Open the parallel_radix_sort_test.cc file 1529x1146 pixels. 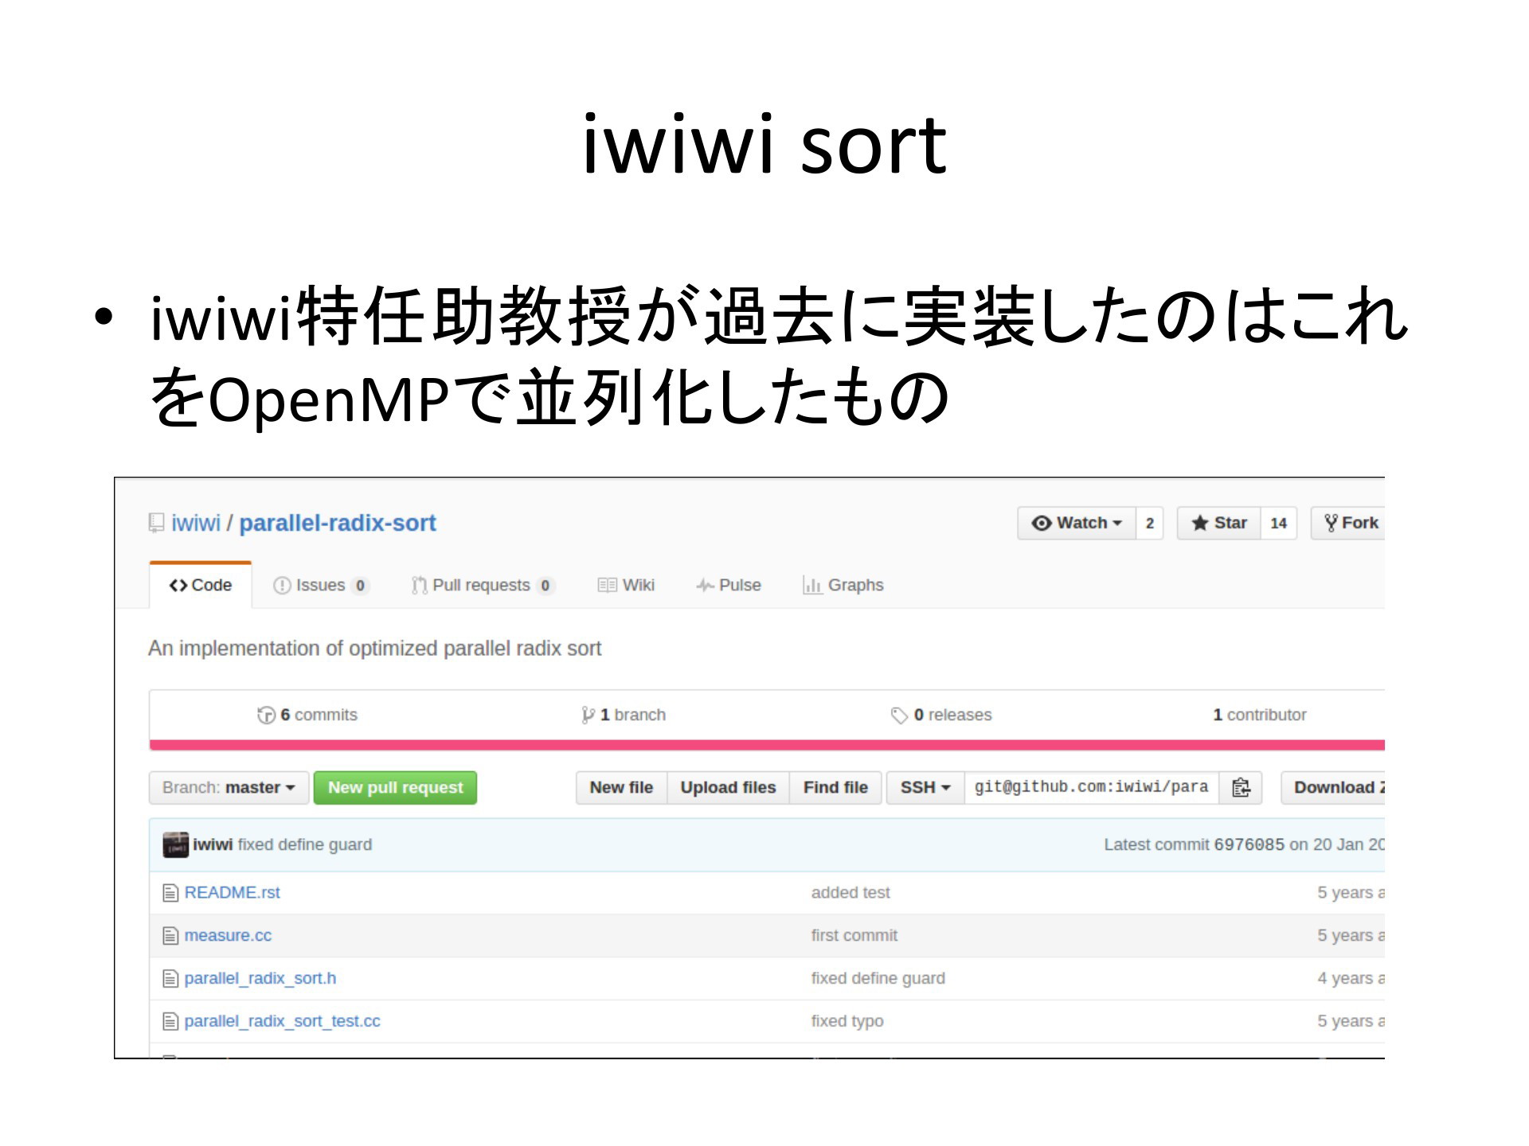pos(283,1021)
